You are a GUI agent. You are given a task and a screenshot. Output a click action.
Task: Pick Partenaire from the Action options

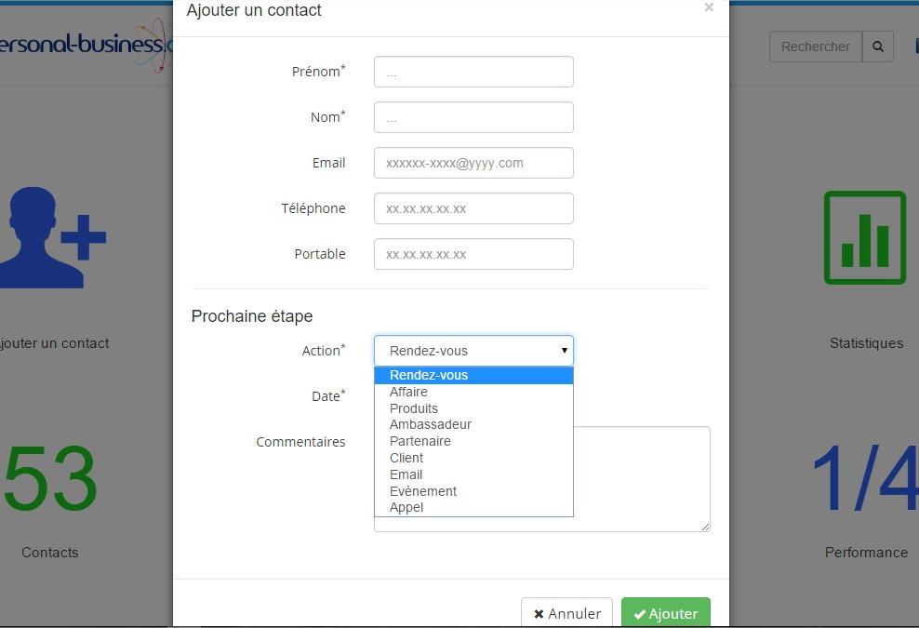(420, 441)
